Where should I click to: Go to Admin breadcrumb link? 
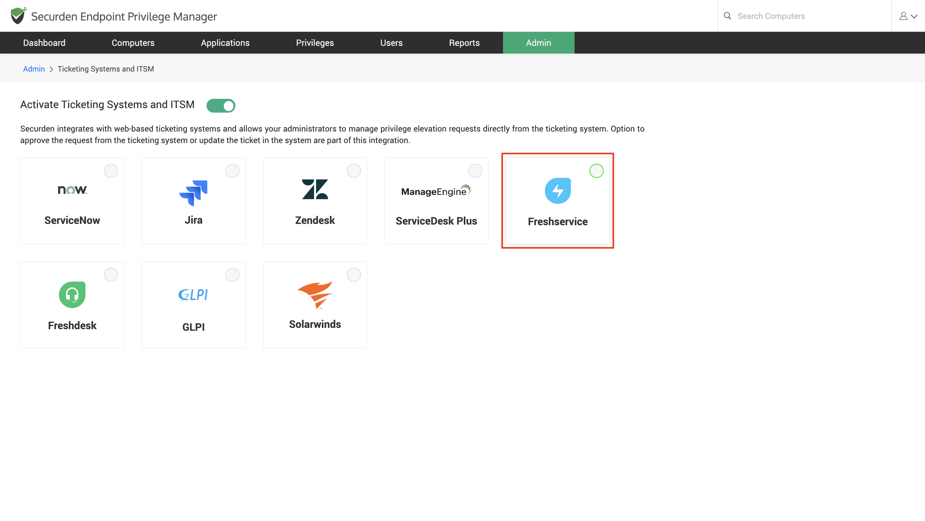pos(34,69)
